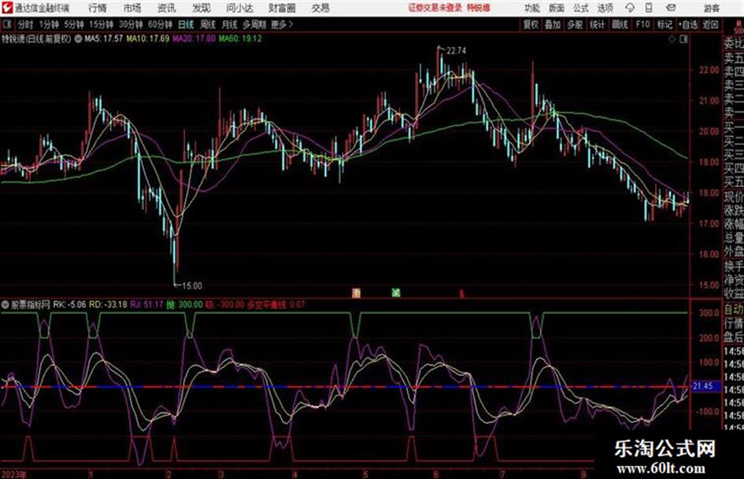
Task: Click the RK: -5.06 indicator value
Action: [69, 304]
